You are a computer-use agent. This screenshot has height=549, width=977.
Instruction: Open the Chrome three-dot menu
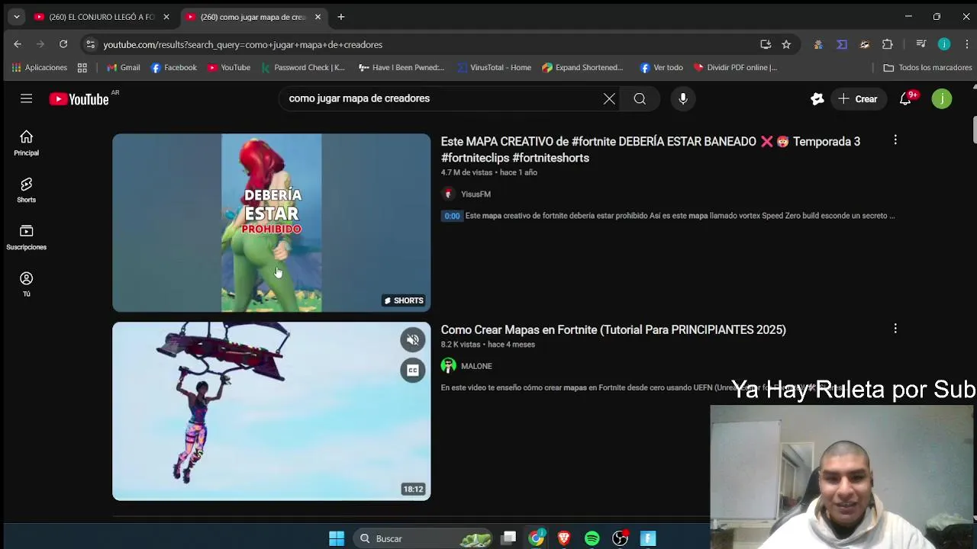pyautogui.click(x=966, y=44)
